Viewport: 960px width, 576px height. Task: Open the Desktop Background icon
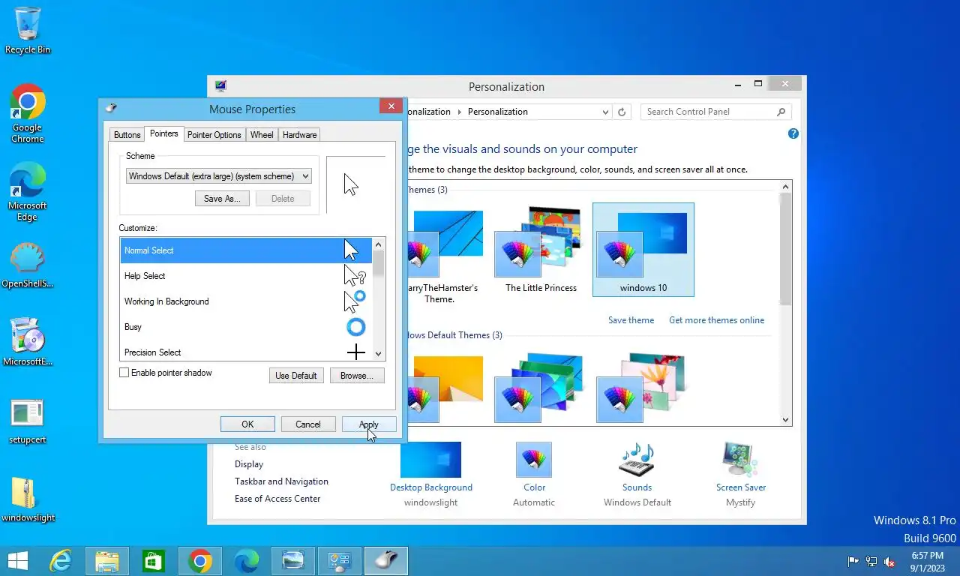[430, 460]
